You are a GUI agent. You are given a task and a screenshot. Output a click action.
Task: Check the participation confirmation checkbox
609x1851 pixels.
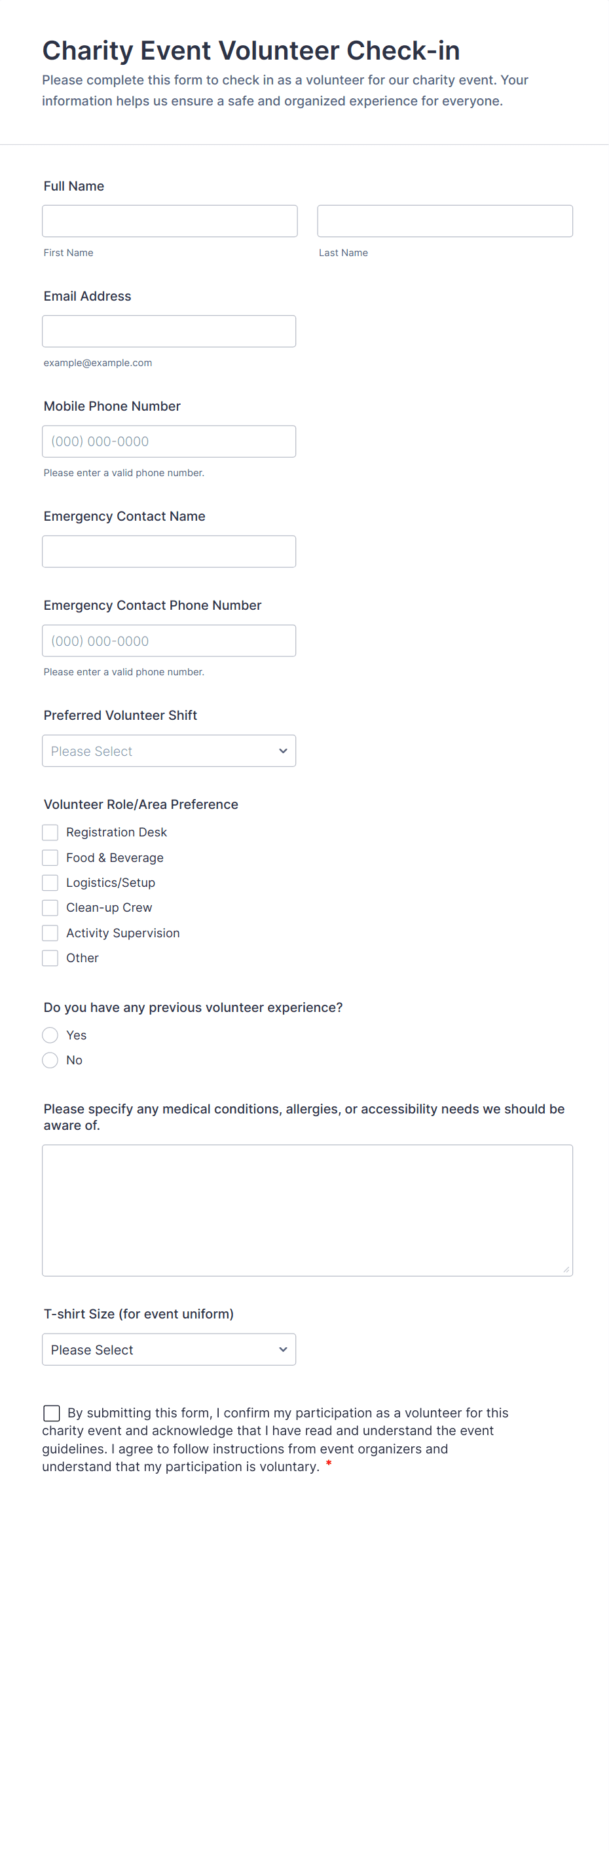pyautogui.click(x=52, y=1413)
